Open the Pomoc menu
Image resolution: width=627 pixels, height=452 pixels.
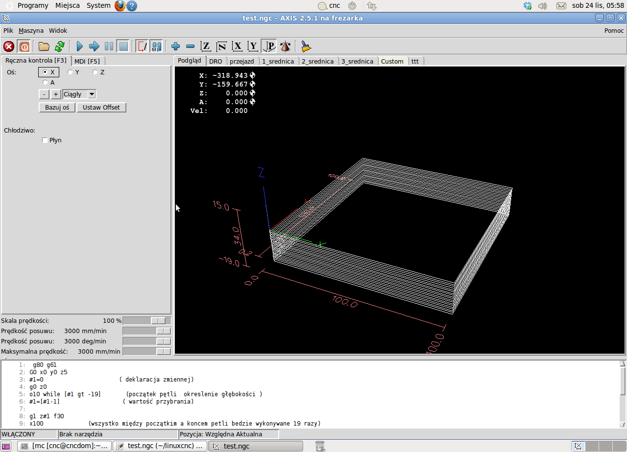[614, 30]
